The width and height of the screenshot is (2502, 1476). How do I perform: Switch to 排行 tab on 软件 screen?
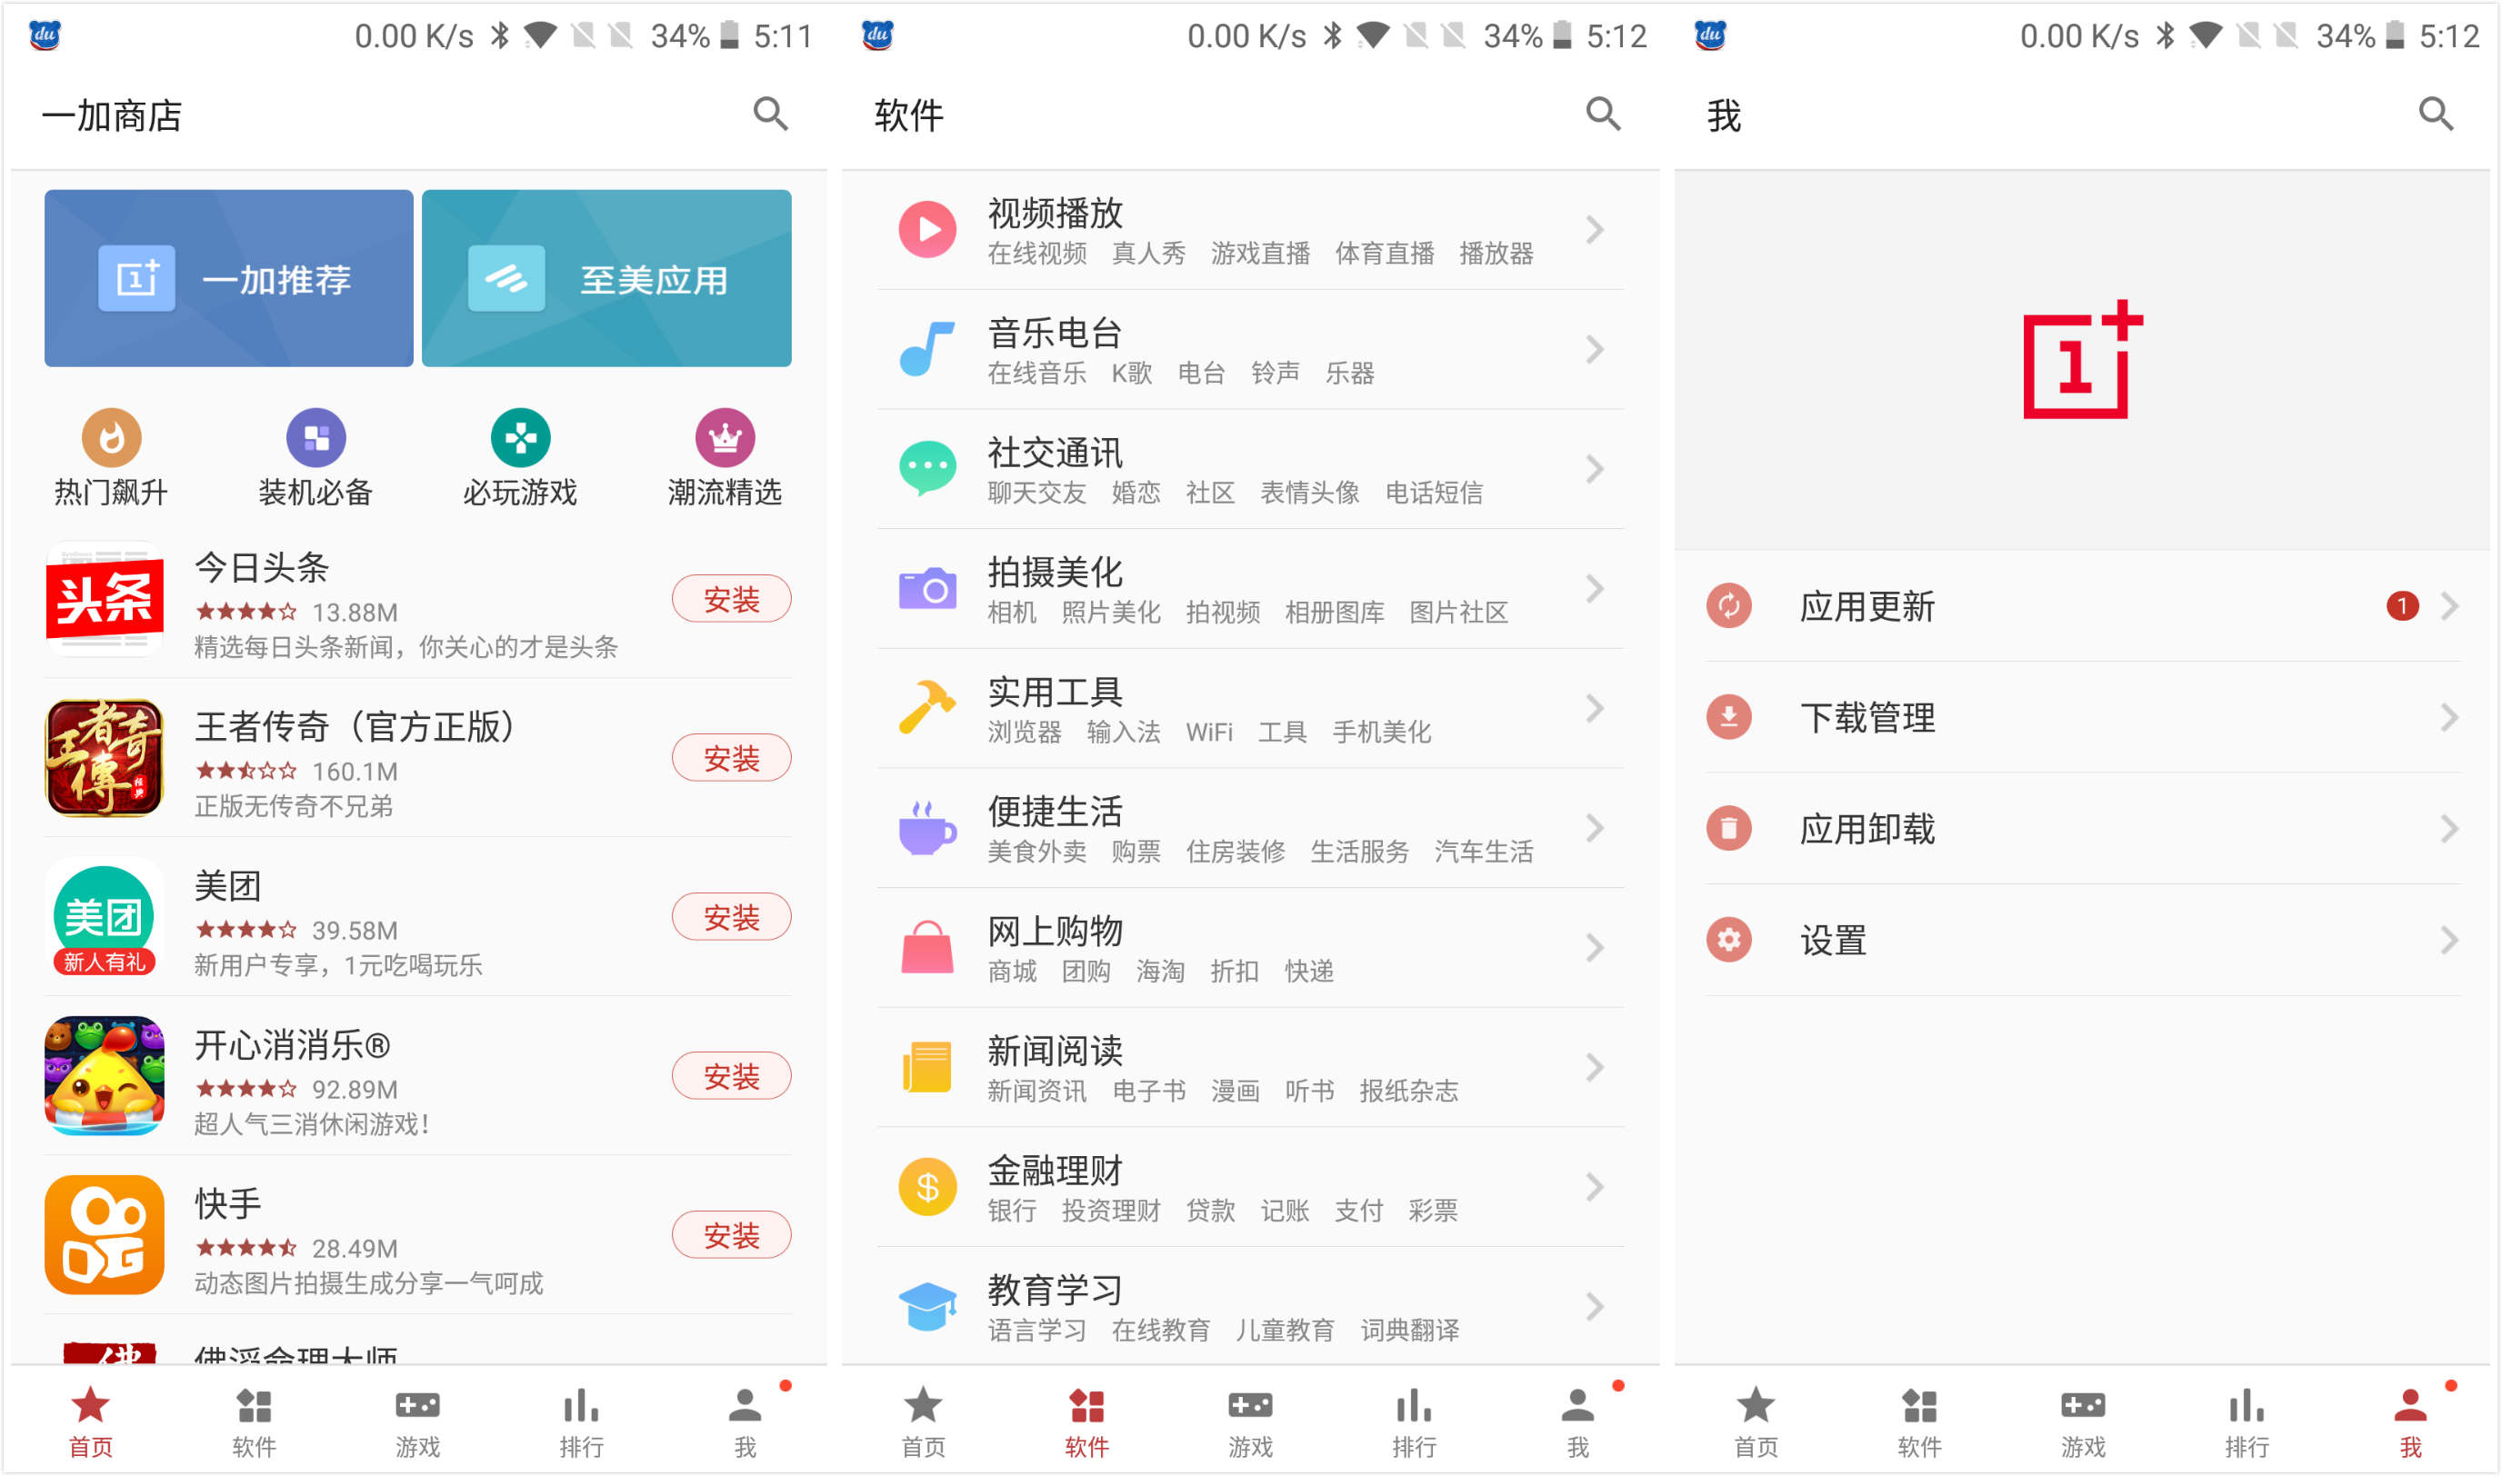(1414, 1421)
